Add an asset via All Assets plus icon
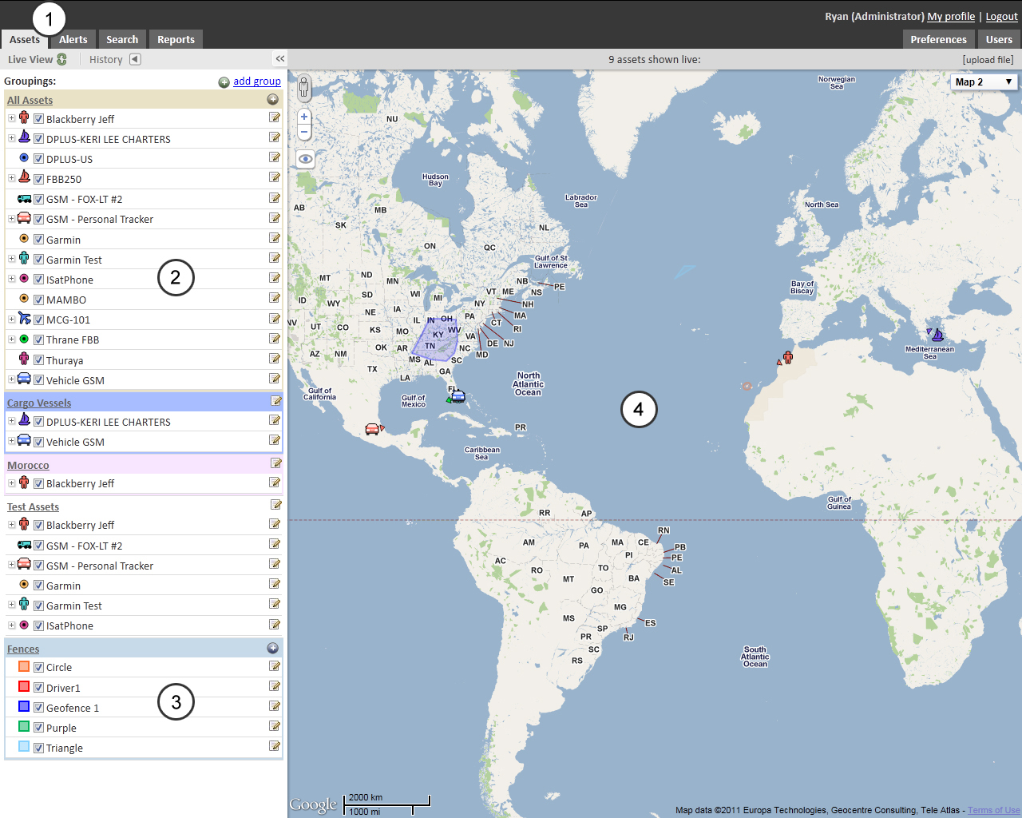The height and width of the screenshot is (818, 1022). point(272,99)
